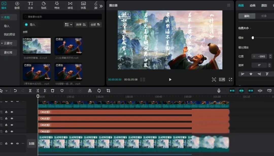Open the 音频 audio panel
The image size is (274, 156).
17,5
